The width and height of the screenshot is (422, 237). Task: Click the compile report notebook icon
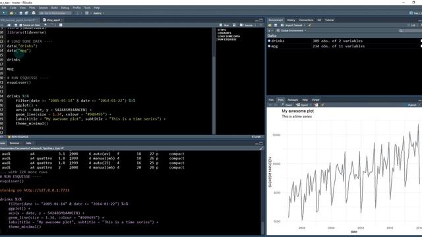61,25
